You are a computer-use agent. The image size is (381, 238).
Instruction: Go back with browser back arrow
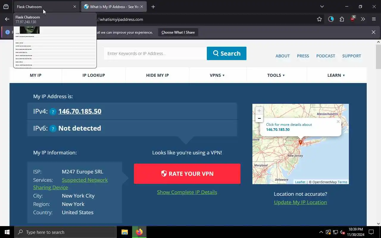click(x=7, y=19)
